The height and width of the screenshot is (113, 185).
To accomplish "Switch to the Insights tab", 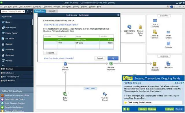I will pyautogui.click(x=52, y=11).
